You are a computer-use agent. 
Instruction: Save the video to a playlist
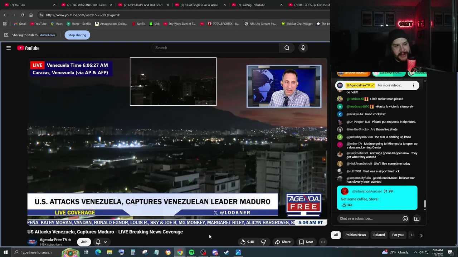(306, 242)
